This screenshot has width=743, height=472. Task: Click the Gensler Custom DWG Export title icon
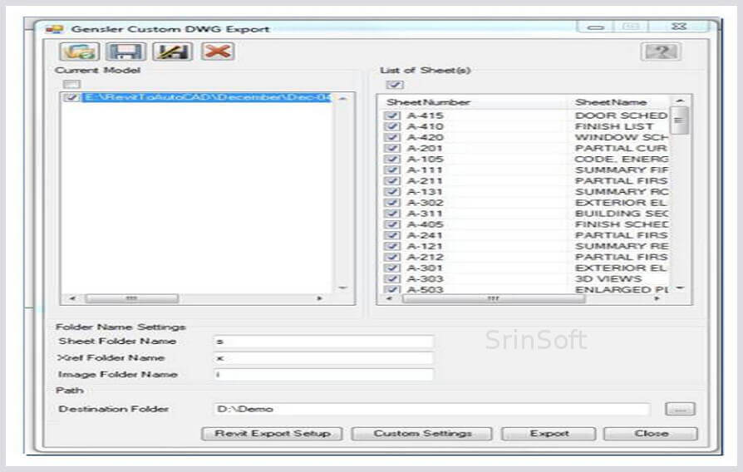click(x=54, y=29)
